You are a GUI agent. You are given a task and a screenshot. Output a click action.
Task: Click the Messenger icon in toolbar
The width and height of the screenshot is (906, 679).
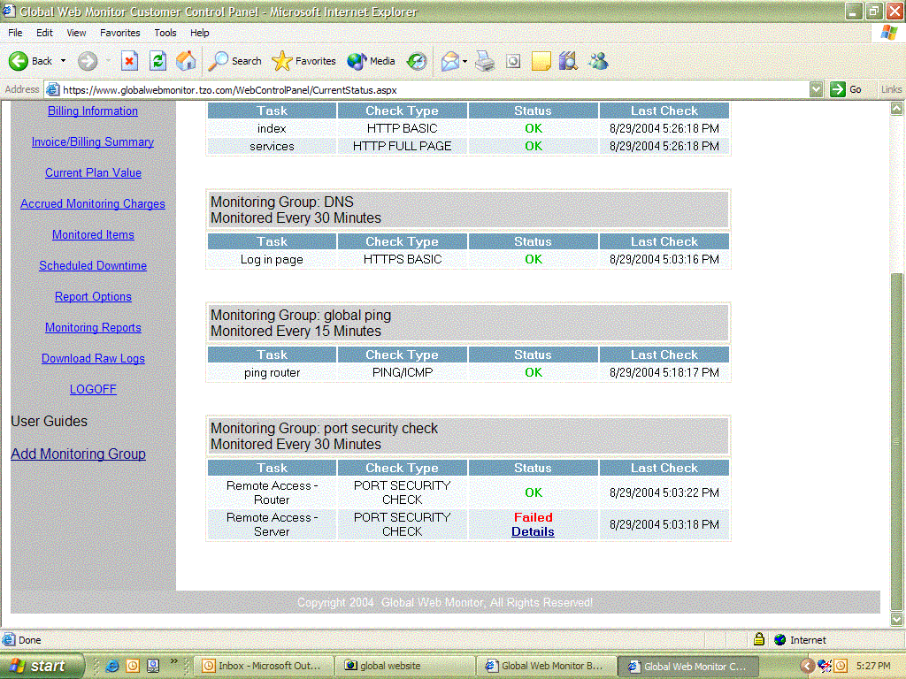pyautogui.click(x=599, y=61)
